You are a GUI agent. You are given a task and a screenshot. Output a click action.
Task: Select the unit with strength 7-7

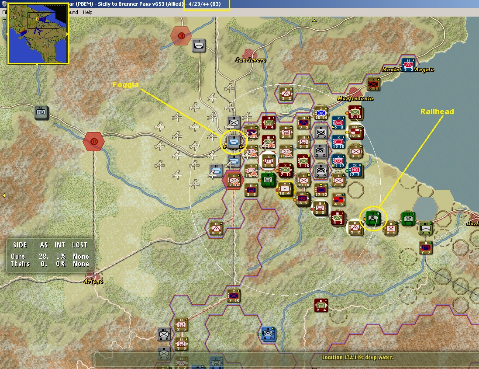tap(426, 247)
